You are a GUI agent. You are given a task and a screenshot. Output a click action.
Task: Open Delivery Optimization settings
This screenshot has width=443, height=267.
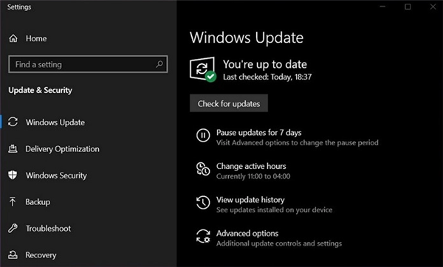(62, 149)
